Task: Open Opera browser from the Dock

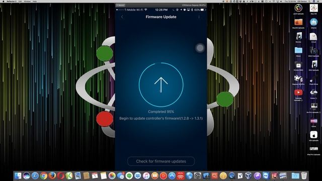Action: pos(61,176)
